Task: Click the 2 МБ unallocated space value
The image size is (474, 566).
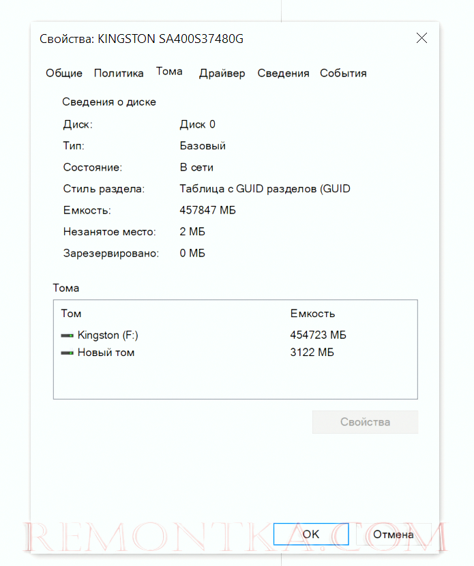Action: pyautogui.click(x=192, y=232)
